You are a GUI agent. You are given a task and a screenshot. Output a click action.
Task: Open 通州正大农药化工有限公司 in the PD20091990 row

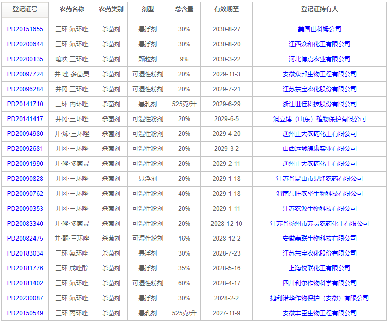point(320,164)
